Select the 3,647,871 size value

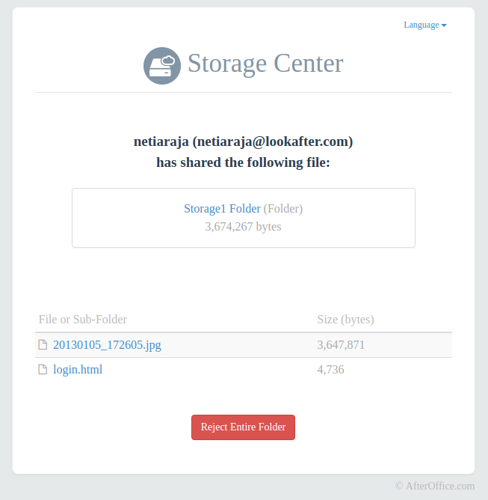[x=341, y=345]
